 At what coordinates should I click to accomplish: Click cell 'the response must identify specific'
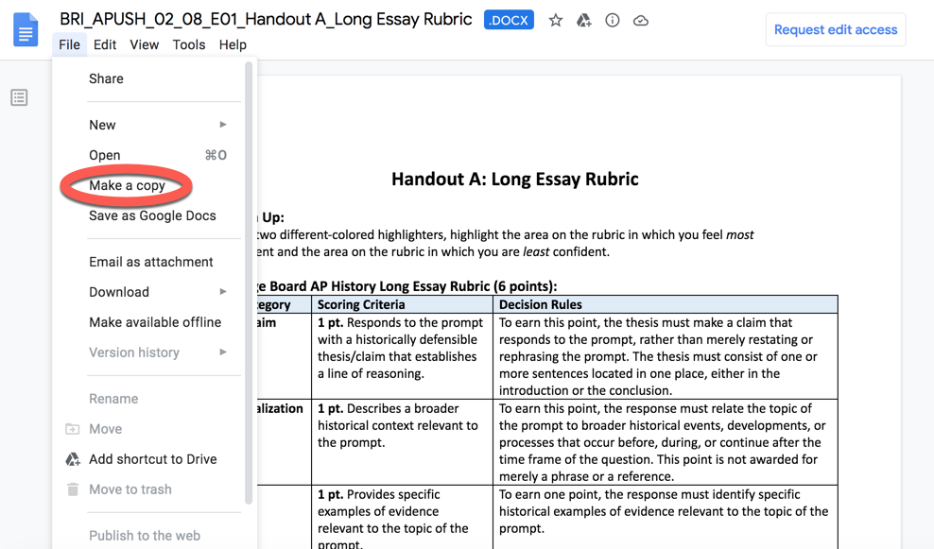click(666, 517)
